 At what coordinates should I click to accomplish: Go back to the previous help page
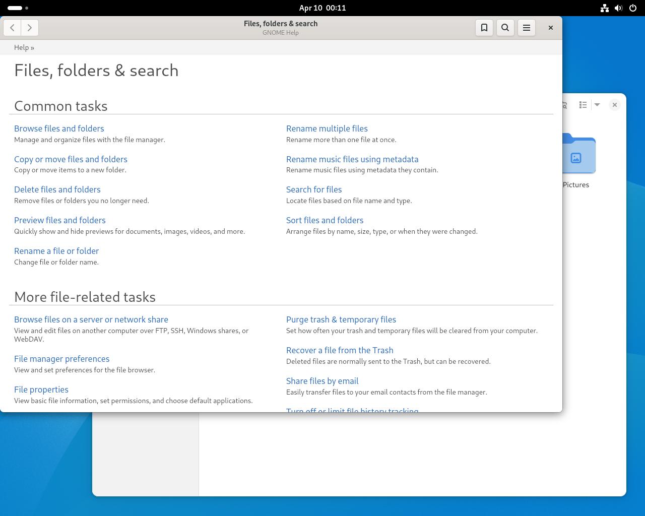click(12, 28)
